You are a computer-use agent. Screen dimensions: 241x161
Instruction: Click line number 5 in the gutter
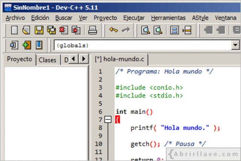[101, 104]
